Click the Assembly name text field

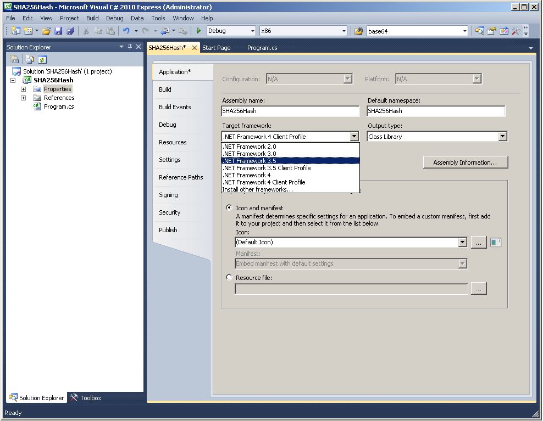tap(290, 111)
